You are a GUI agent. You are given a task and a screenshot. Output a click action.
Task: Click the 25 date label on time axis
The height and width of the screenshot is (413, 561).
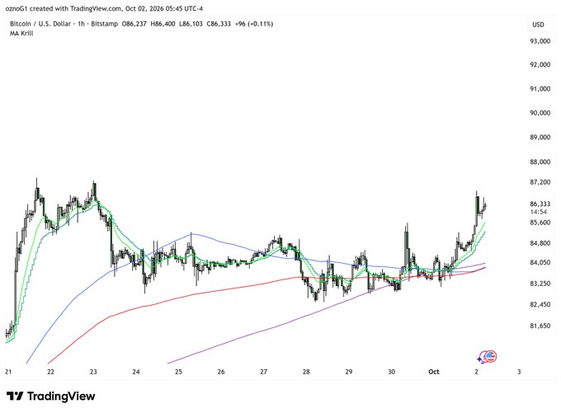tap(178, 372)
